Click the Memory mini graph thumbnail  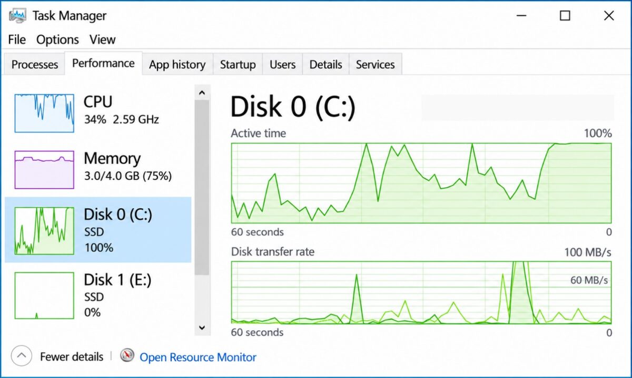coord(44,169)
